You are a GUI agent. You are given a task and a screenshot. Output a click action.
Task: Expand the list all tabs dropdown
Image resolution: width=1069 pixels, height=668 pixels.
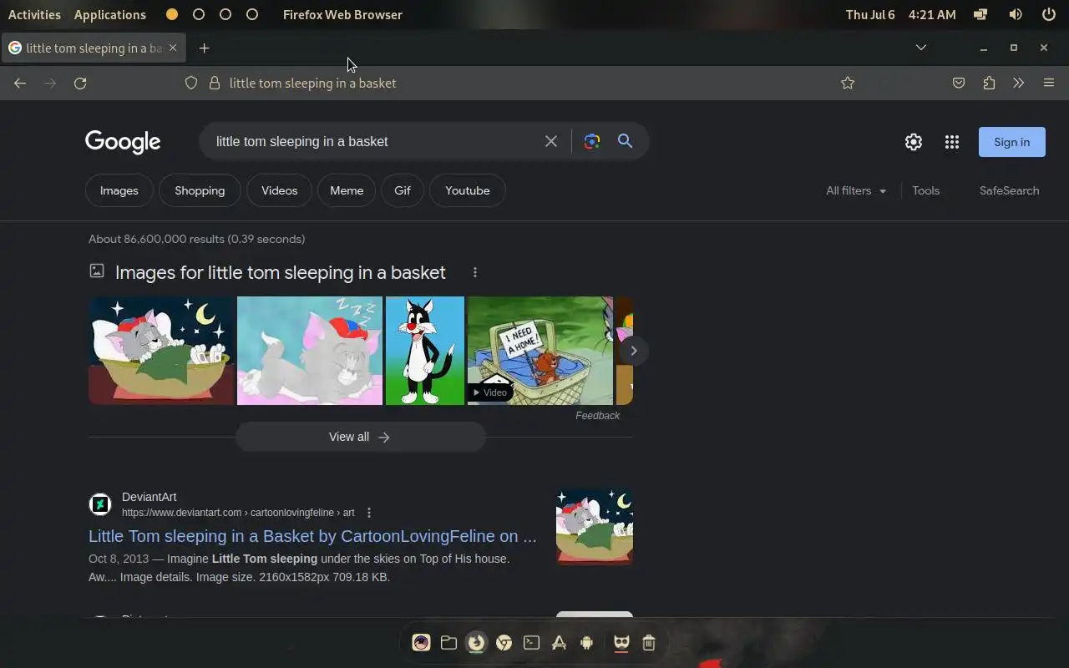coord(921,48)
